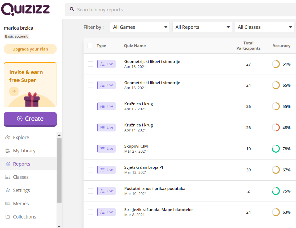
Task: Check the box for Skupovi CIM report
Action: click(90, 149)
